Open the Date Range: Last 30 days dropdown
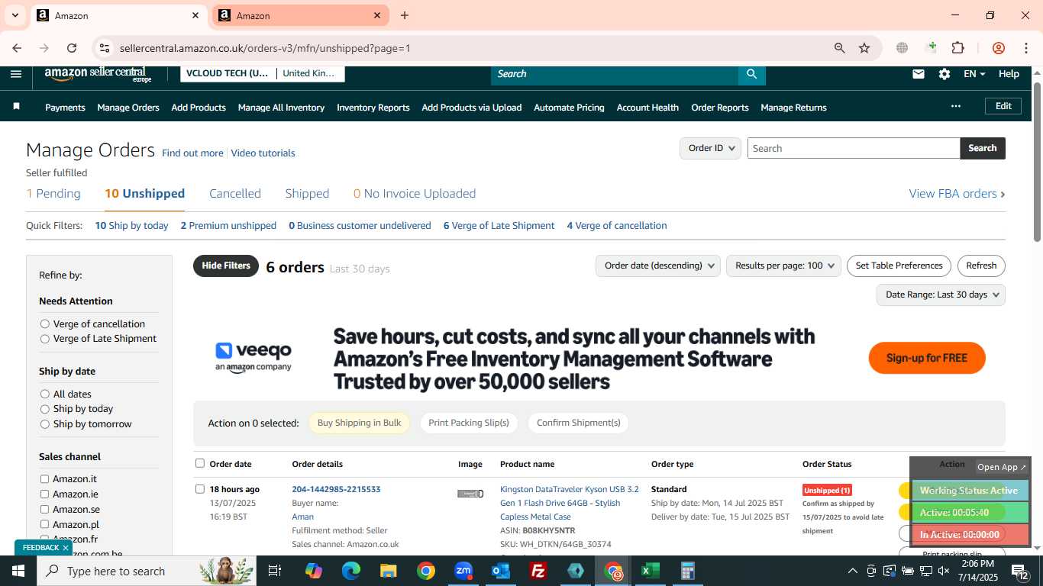This screenshot has width=1043, height=586. pyautogui.click(x=941, y=295)
